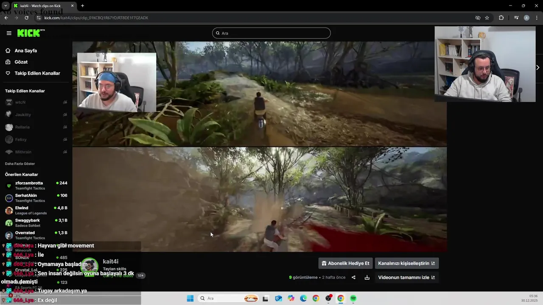Image resolution: width=543 pixels, height=305 pixels.
Task: Open Takip Edilen Kanallar
Action: coord(37,73)
